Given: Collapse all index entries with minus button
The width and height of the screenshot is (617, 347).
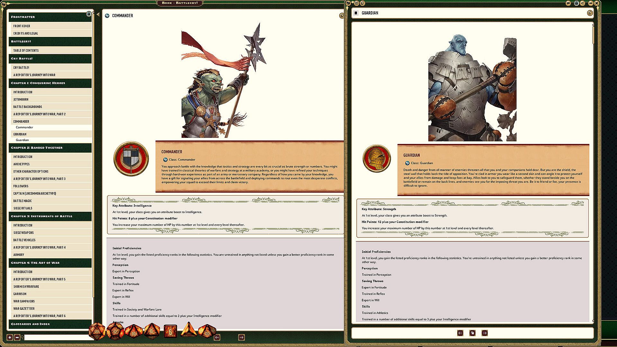Looking at the screenshot, I should tap(17, 337).
